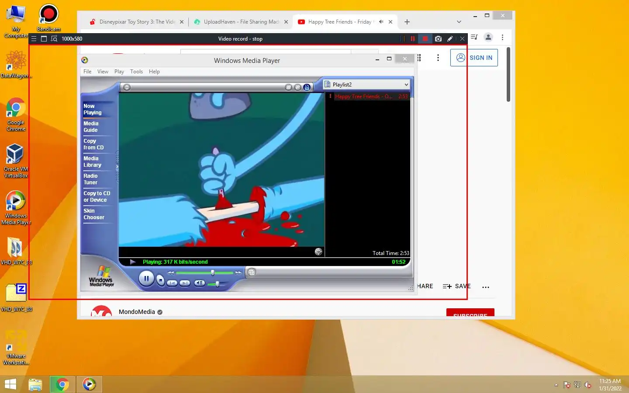Open the Chrome three-dot menu
The width and height of the screenshot is (629, 393).
click(x=502, y=37)
